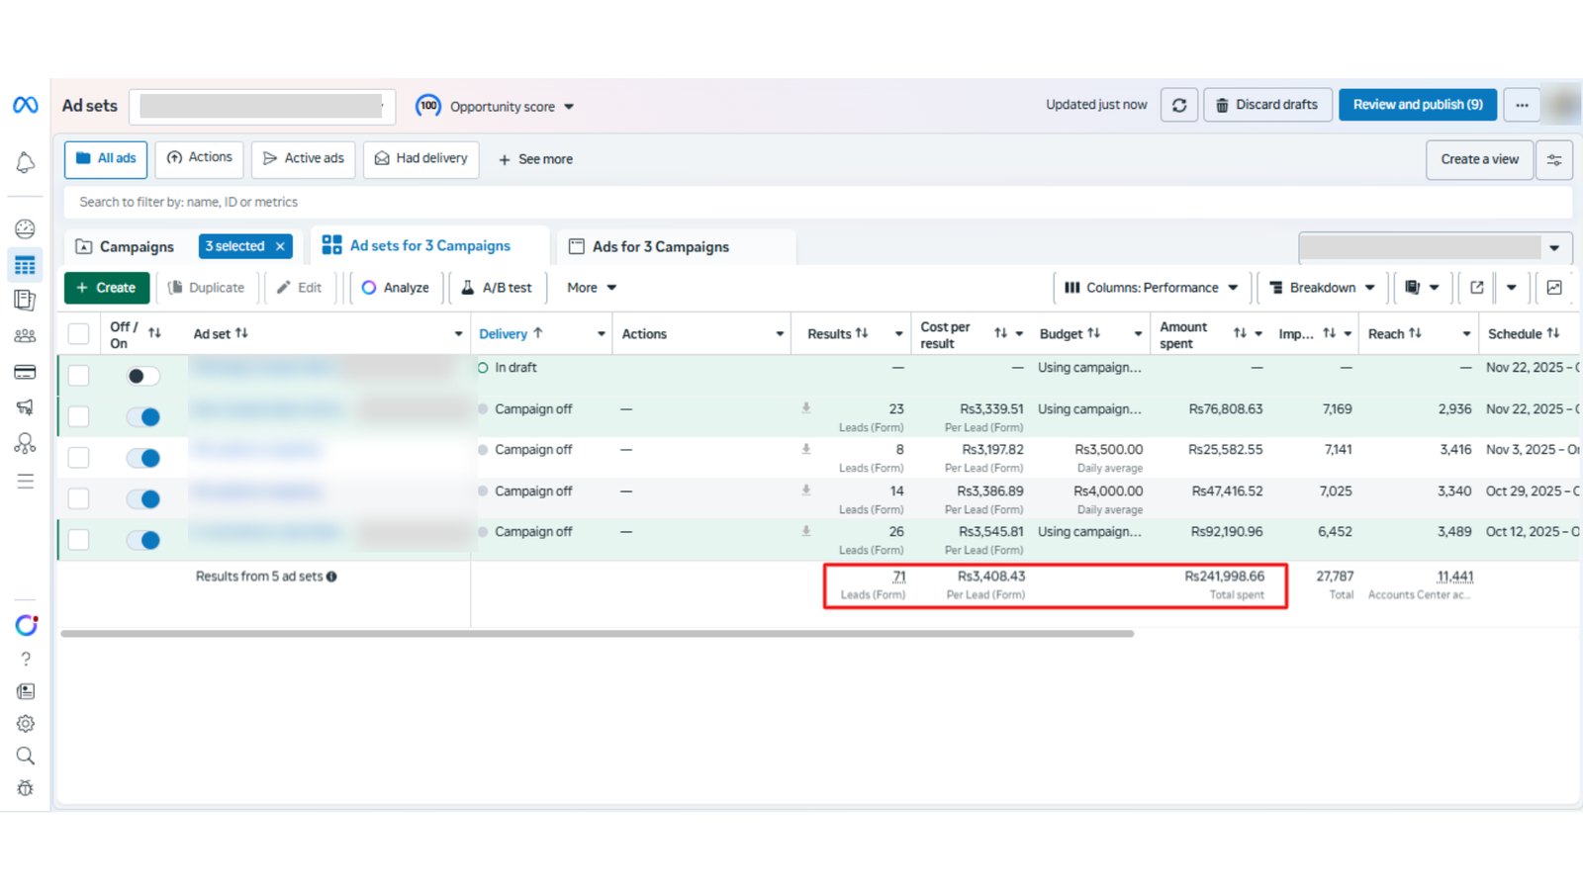Toggle the In draft ad set on
Image resolution: width=1583 pixels, height=890 pixels.
pyautogui.click(x=143, y=376)
